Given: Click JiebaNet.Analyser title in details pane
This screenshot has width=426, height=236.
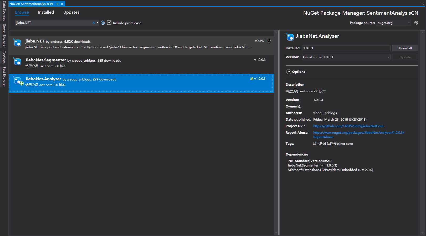Looking at the screenshot, I should [x=317, y=36].
